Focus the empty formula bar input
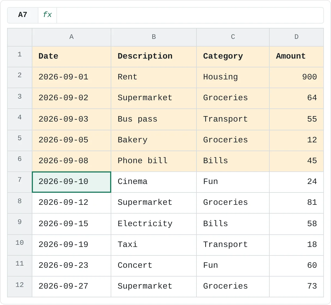Viewport: 331px width, 305px height. tap(190, 15)
